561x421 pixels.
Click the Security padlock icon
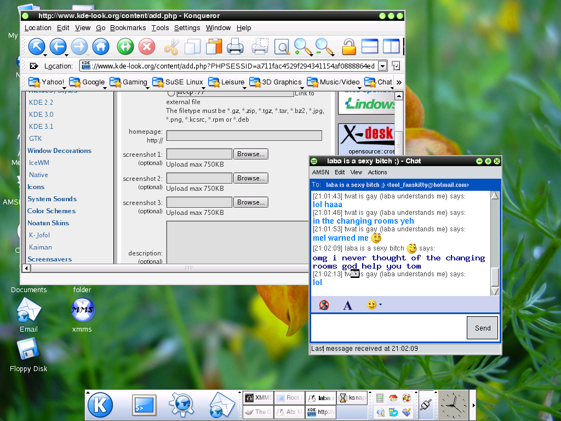click(x=349, y=47)
